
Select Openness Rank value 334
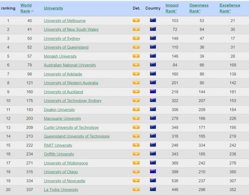click(202, 145)
